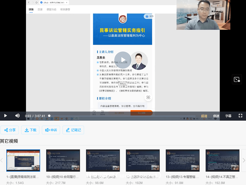This screenshot has width=246, height=185.
Task: Click the 分享 share button
Action: [x=10, y=130]
